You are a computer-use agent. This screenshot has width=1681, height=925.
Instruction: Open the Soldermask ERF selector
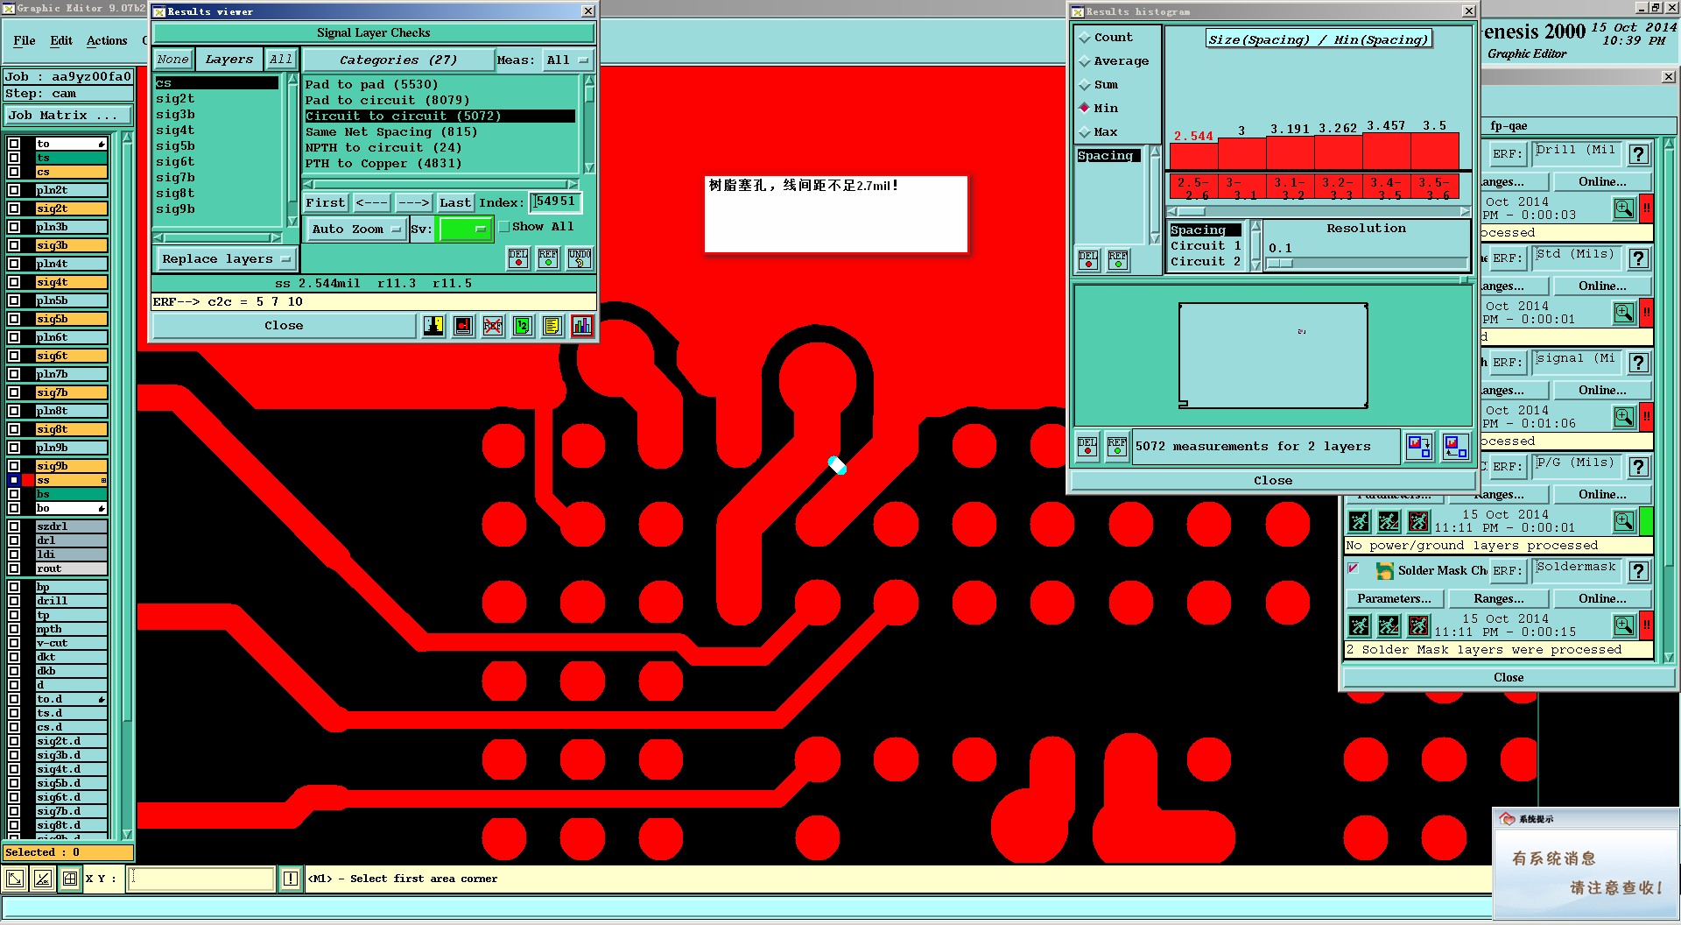click(x=1578, y=570)
